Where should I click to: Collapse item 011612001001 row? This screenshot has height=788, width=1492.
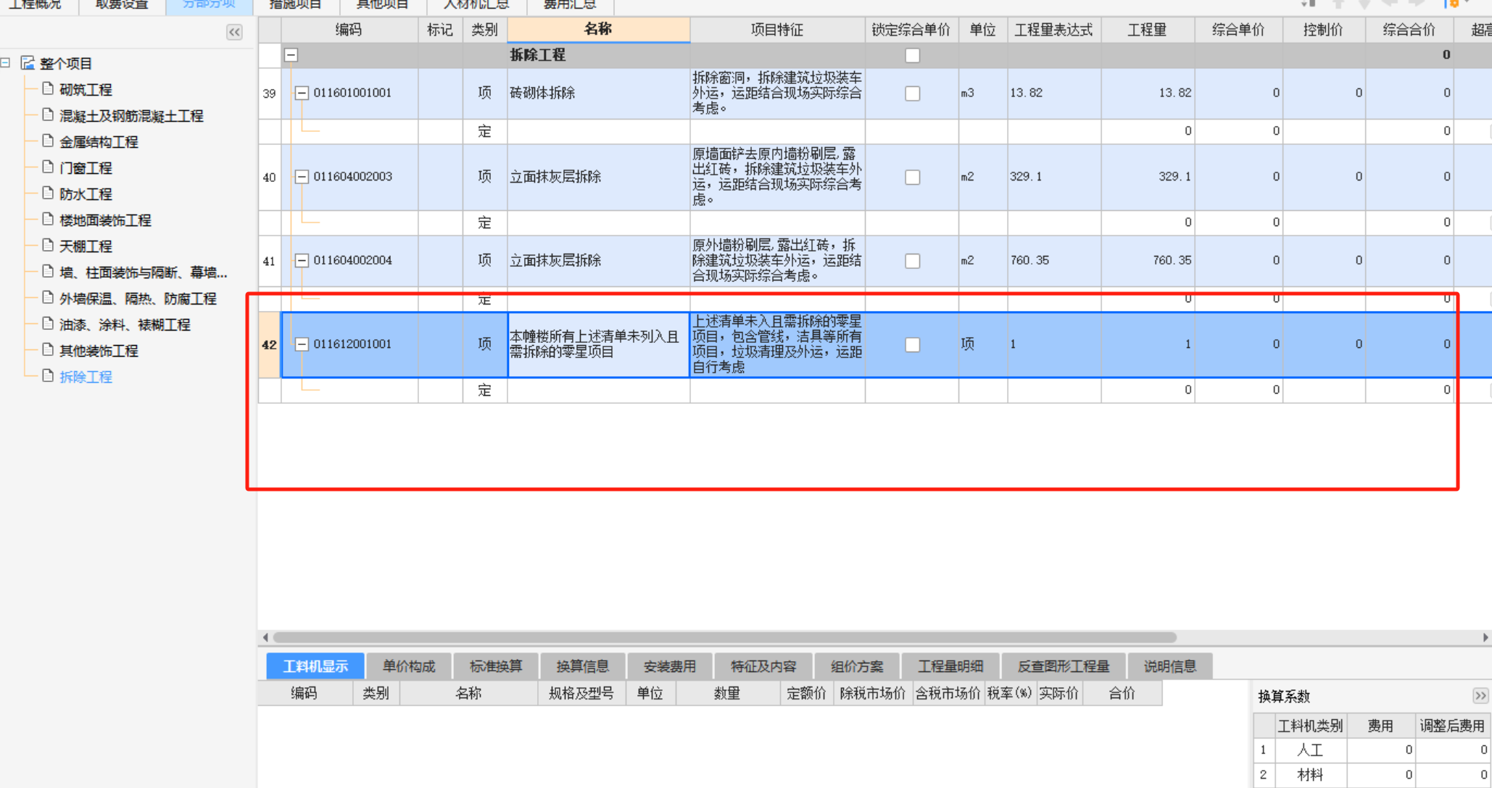[302, 344]
